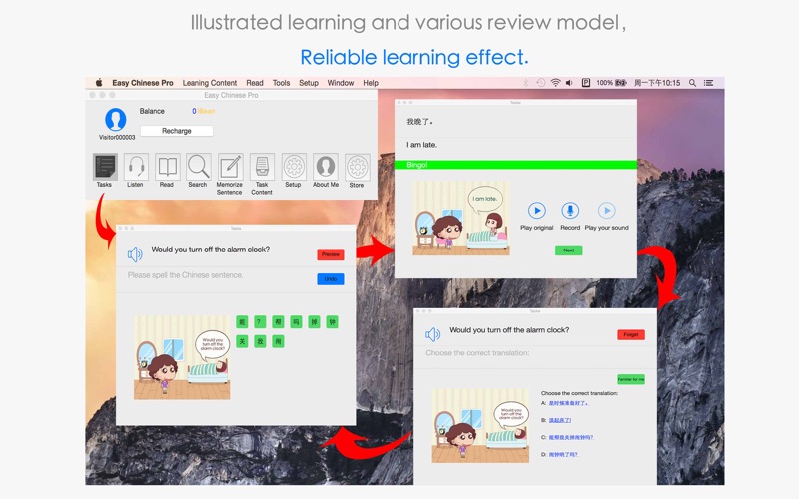This screenshot has height=499, width=799.
Task: Open the Setup gear tool
Action: (x=294, y=167)
